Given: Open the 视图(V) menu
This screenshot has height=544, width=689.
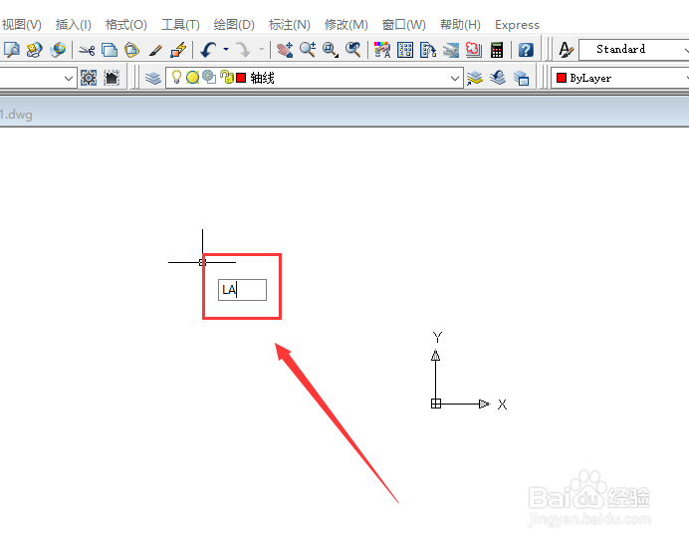Looking at the screenshot, I should click(x=21, y=25).
